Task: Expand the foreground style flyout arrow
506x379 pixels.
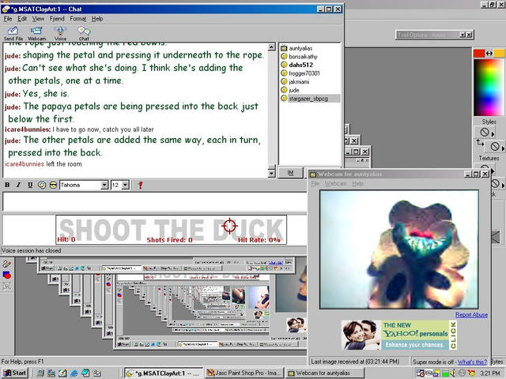Action: 493,133
